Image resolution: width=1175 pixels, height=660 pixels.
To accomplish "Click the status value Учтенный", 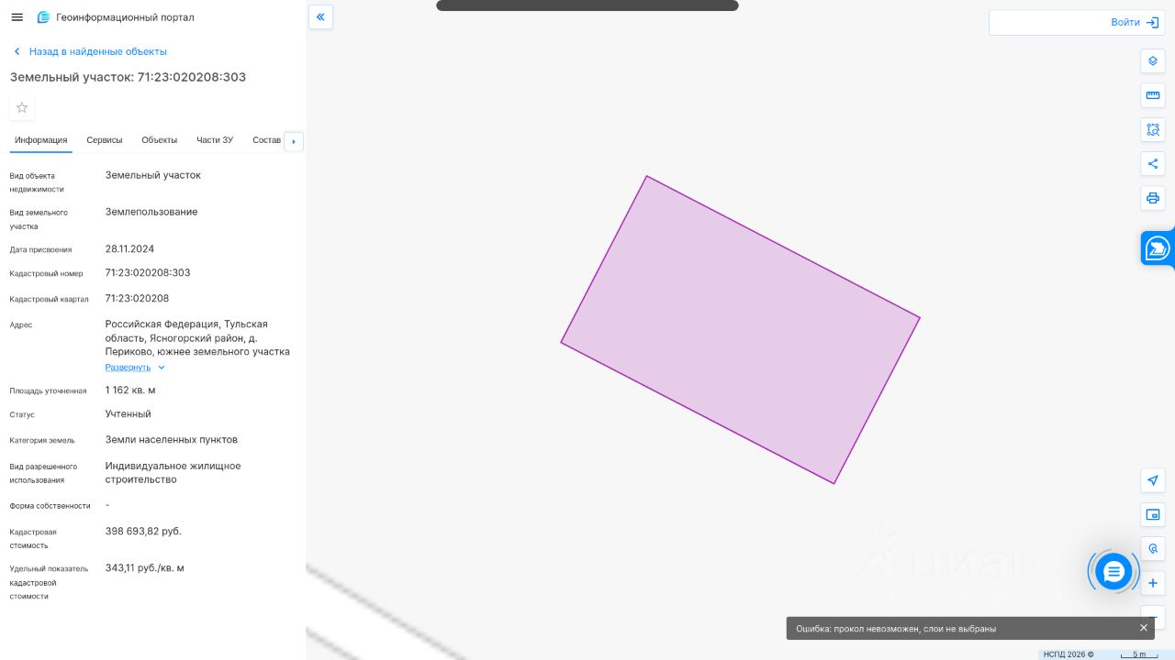I will click(x=129, y=414).
